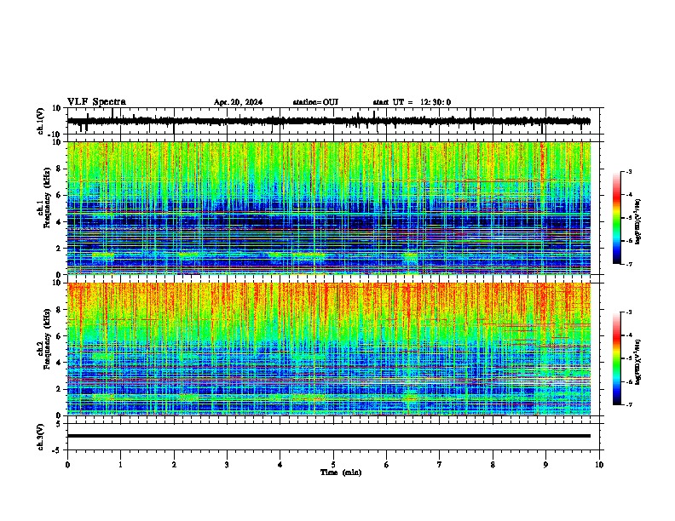Click the "ch.3(V)" axis label
675x521 pixels.
[40, 437]
